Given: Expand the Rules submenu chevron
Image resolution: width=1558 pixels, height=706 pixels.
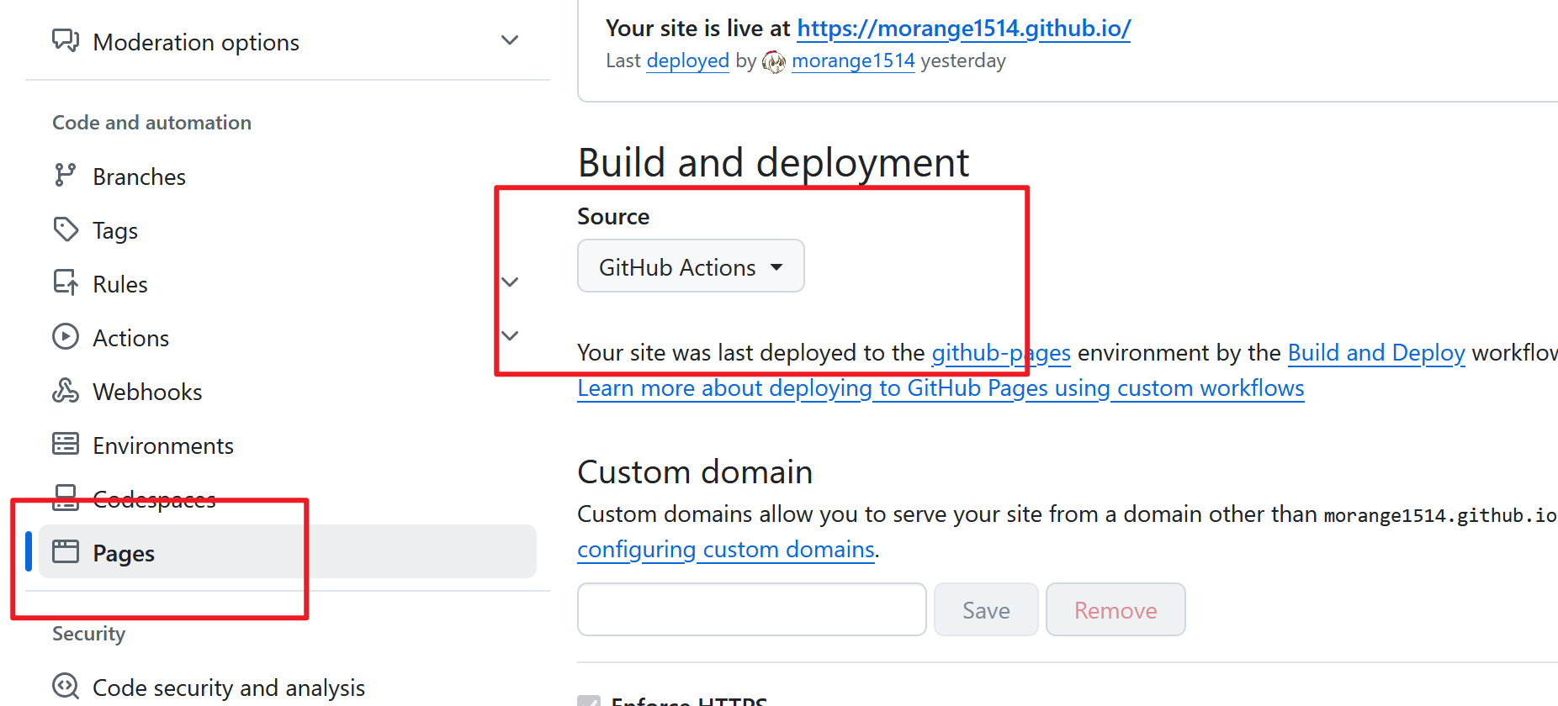Looking at the screenshot, I should pyautogui.click(x=510, y=282).
